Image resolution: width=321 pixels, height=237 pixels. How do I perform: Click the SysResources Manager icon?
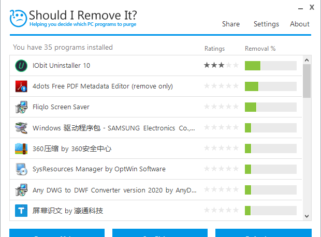click(21, 169)
